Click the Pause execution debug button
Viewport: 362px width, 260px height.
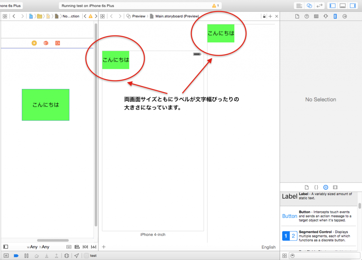point(26,256)
